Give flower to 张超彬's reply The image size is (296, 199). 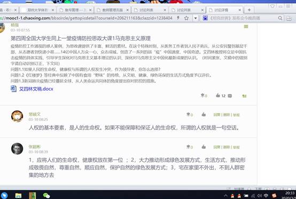pyautogui.click(x=189, y=147)
